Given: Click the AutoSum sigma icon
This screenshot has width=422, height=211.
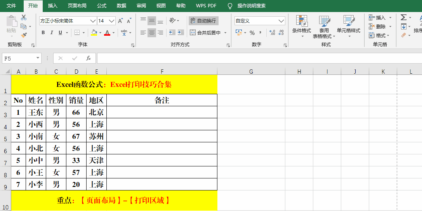Looking at the screenshot, I should click(x=403, y=17).
